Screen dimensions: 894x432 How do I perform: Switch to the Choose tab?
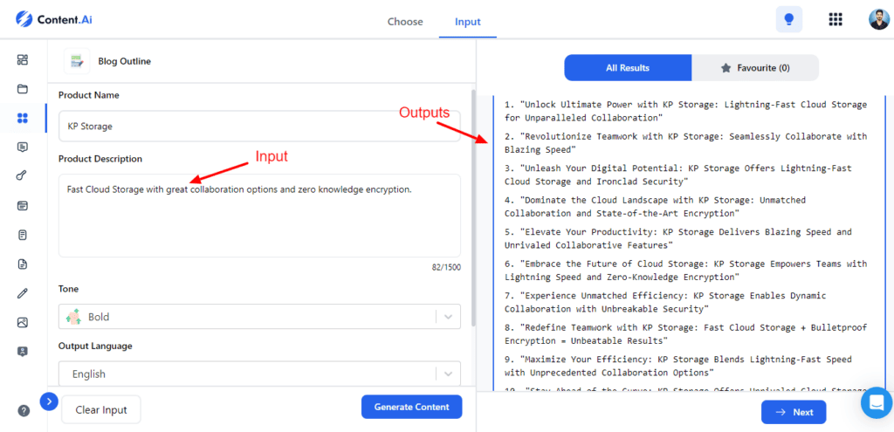coord(405,22)
